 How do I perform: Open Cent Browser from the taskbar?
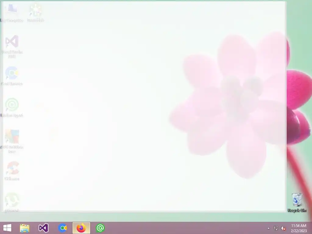[62, 228]
